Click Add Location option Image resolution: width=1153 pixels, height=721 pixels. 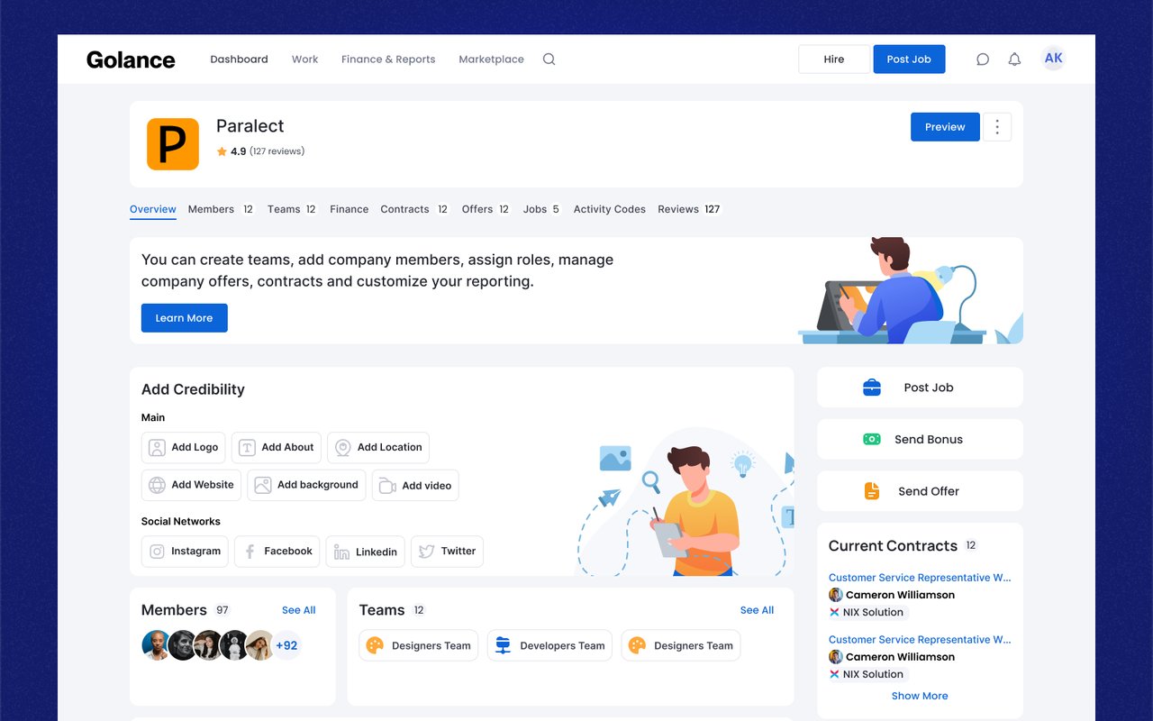pyautogui.click(x=378, y=447)
